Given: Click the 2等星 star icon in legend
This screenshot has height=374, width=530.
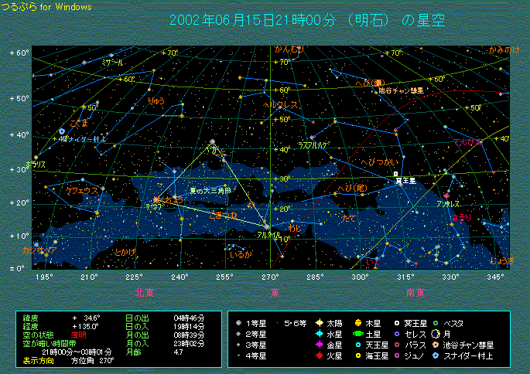Looking at the screenshot, I should [238, 334].
